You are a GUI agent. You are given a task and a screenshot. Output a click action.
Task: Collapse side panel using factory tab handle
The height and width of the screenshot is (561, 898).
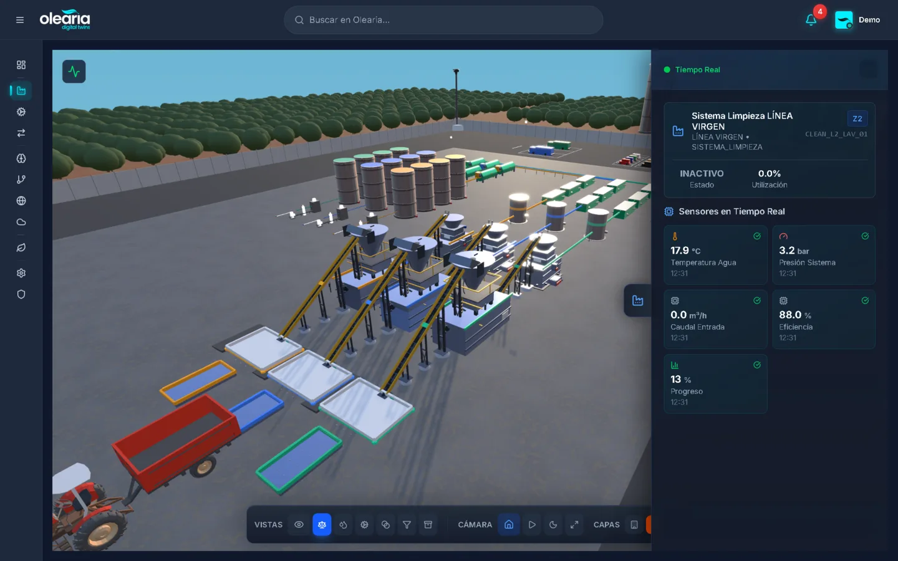click(637, 300)
